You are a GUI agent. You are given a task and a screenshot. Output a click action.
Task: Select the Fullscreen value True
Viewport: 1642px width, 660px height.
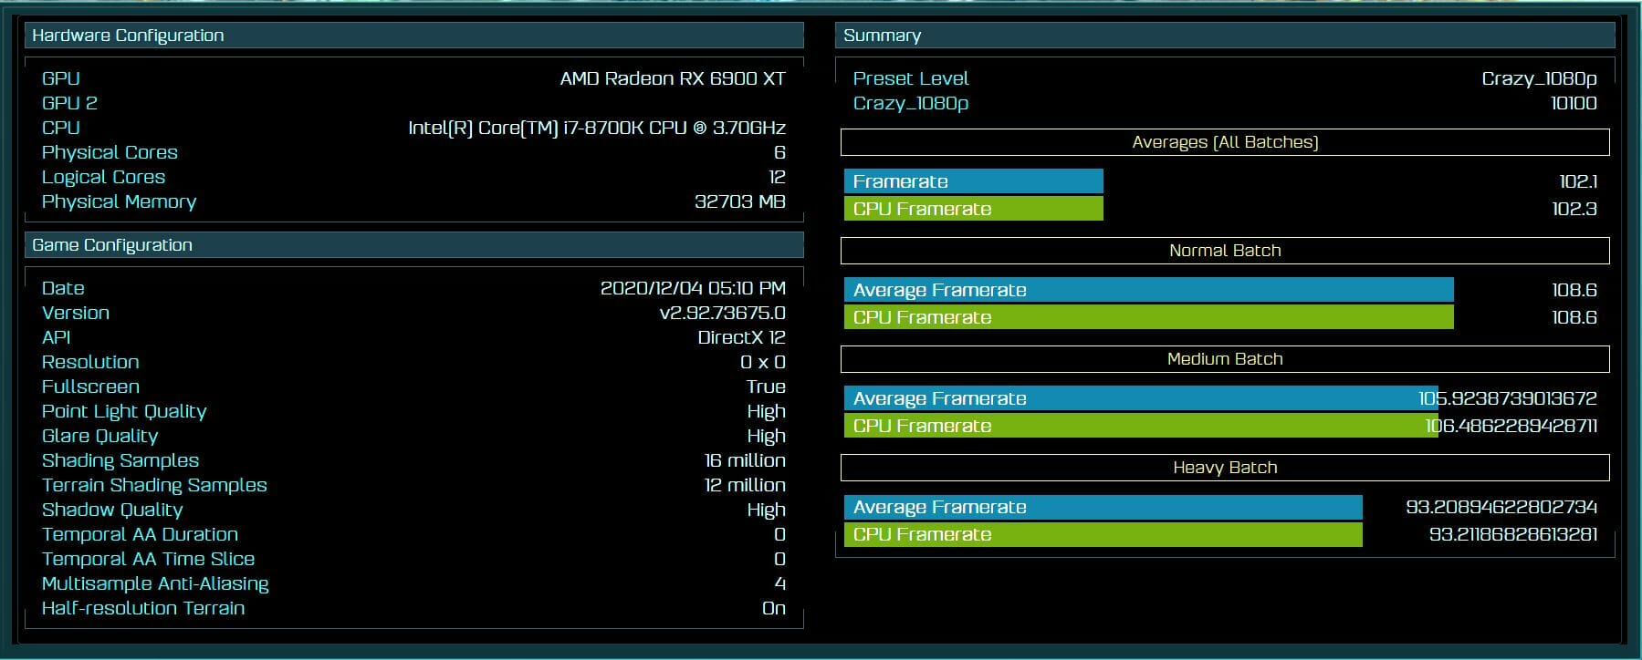[766, 387]
